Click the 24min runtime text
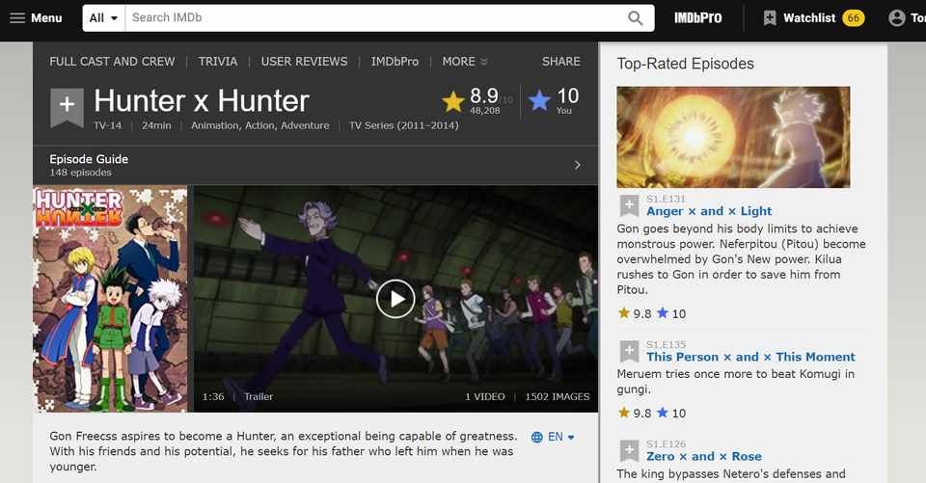Image resolution: width=926 pixels, height=483 pixels. [x=156, y=125]
